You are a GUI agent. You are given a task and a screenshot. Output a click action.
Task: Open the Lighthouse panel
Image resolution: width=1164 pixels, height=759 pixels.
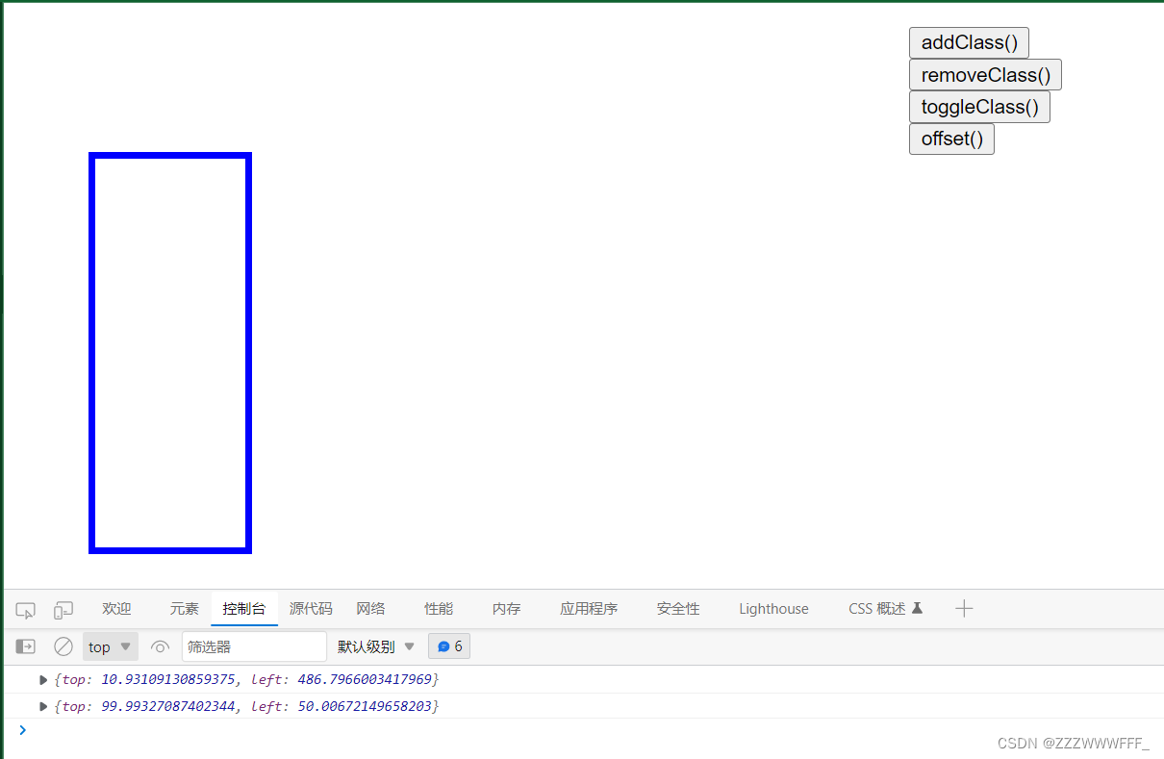click(x=773, y=608)
